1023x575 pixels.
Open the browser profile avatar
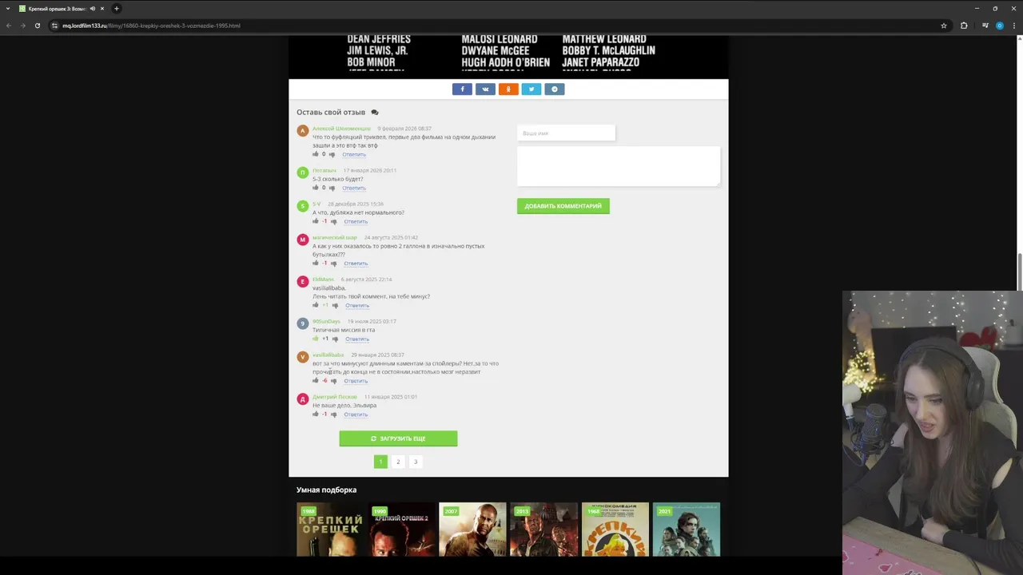1000,26
